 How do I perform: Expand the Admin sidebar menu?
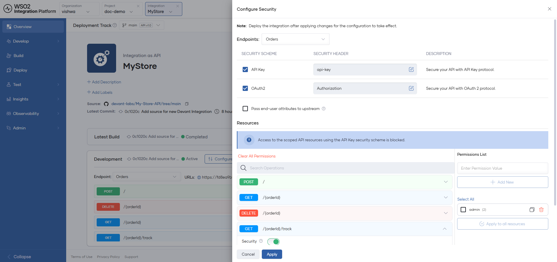pos(33,128)
